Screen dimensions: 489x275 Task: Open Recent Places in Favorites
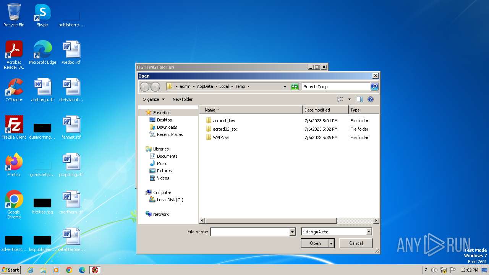pos(170,134)
